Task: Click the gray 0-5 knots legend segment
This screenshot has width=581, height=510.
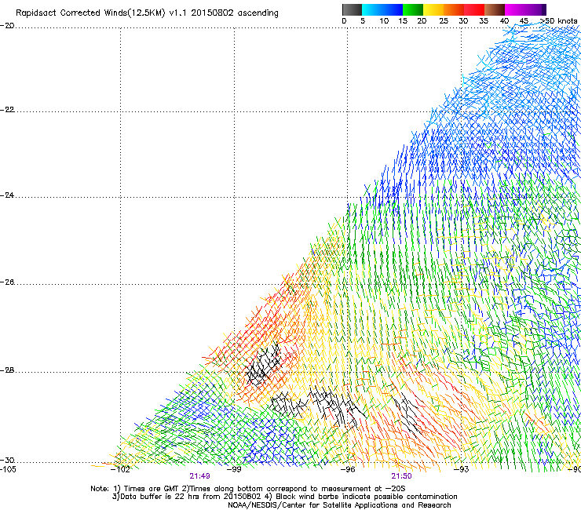Action: click(352, 9)
